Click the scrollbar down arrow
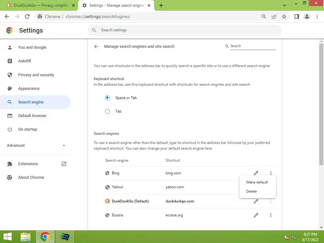This screenshot has width=324, height=243. point(321,227)
